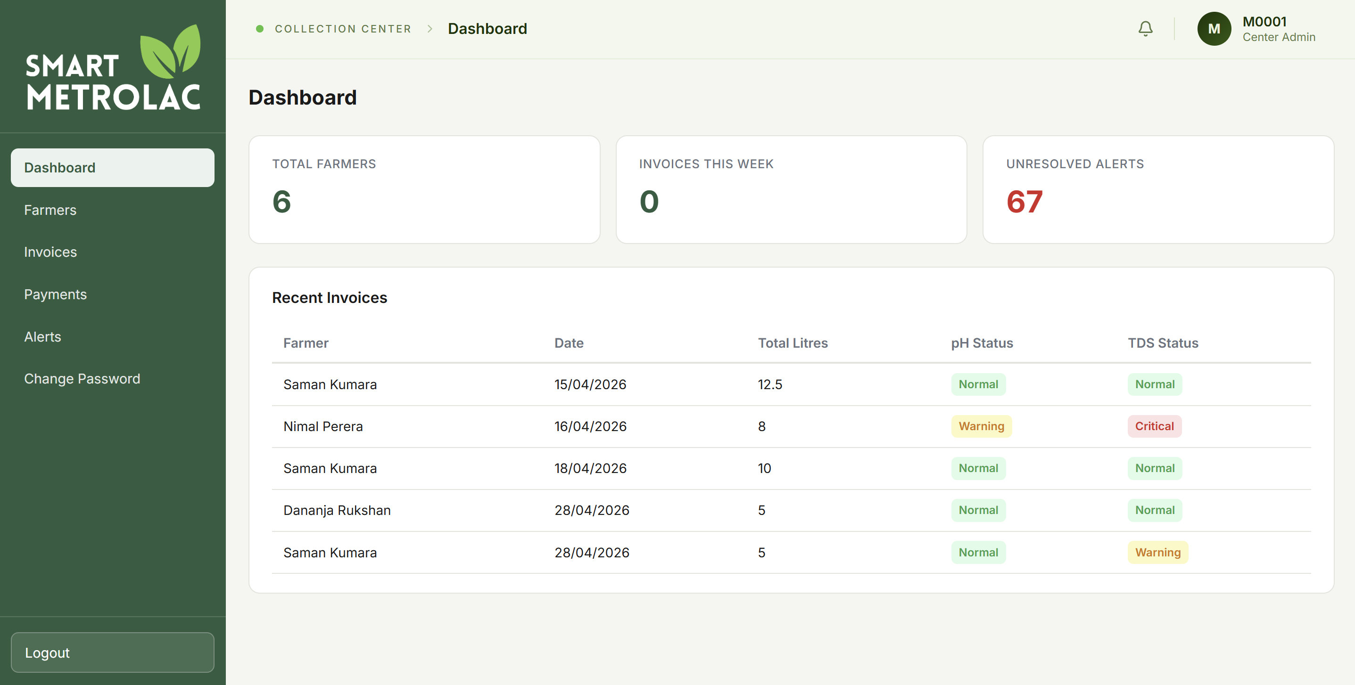Click the date 18/04/2026
Screen dimensions: 1355x685
click(590, 468)
